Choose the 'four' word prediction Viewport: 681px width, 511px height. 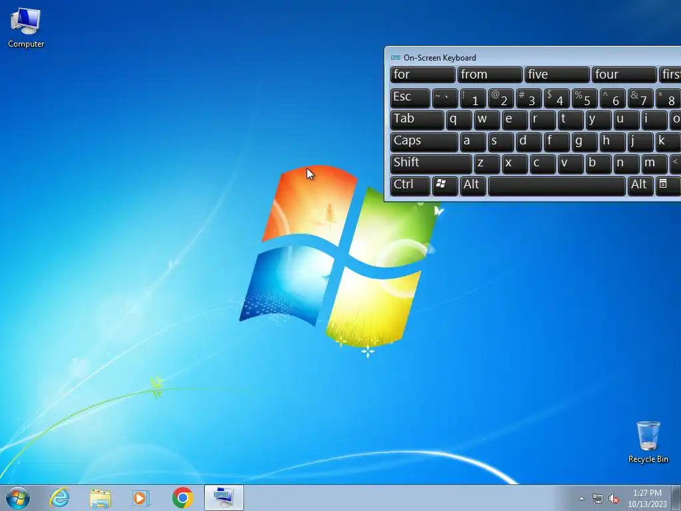(624, 75)
